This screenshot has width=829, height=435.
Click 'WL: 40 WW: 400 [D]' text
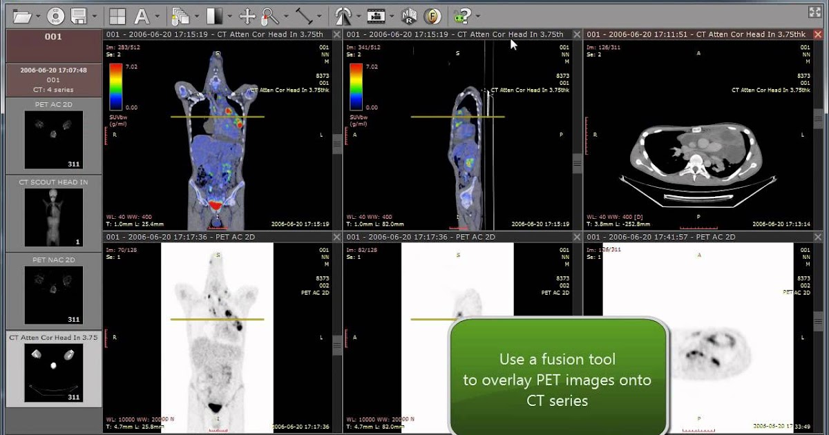616,217
